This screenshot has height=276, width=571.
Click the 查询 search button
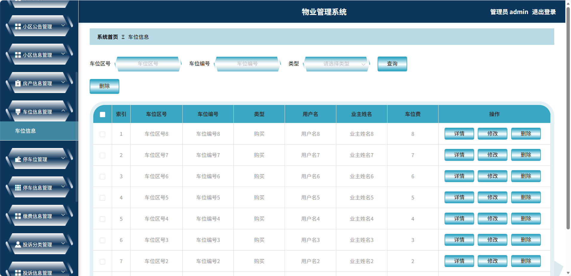pos(392,64)
